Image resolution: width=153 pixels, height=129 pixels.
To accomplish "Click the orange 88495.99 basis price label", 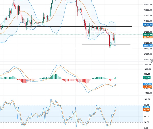I will 148,37.
